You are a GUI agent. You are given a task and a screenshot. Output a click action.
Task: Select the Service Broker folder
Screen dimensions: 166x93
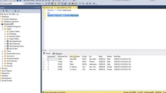click(12, 61)
